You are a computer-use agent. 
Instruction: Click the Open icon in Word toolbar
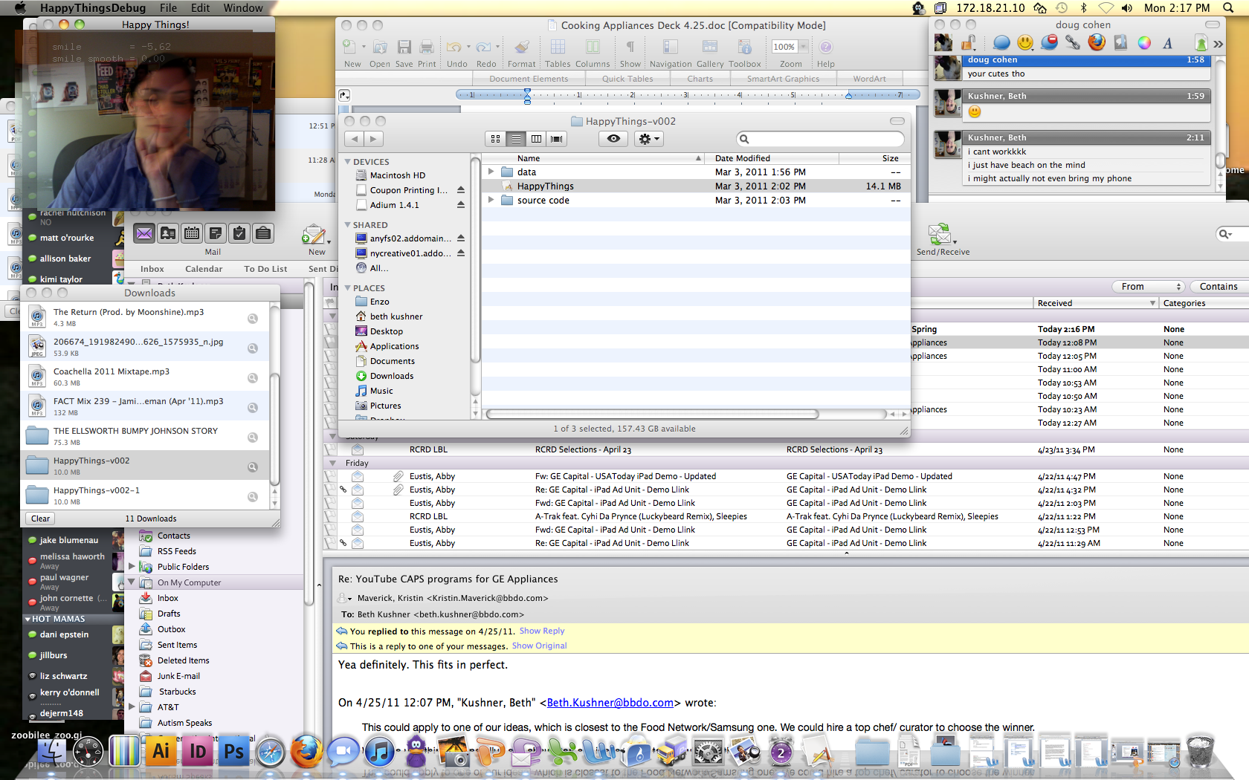tap(380, 47)
